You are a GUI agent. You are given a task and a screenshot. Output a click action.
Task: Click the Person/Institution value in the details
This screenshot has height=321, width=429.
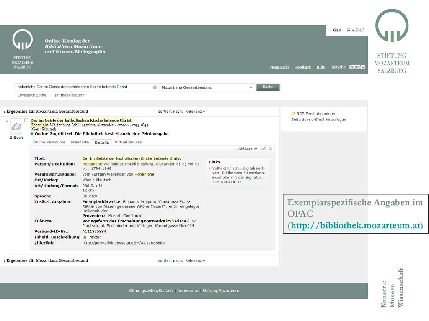click(141, 166)
